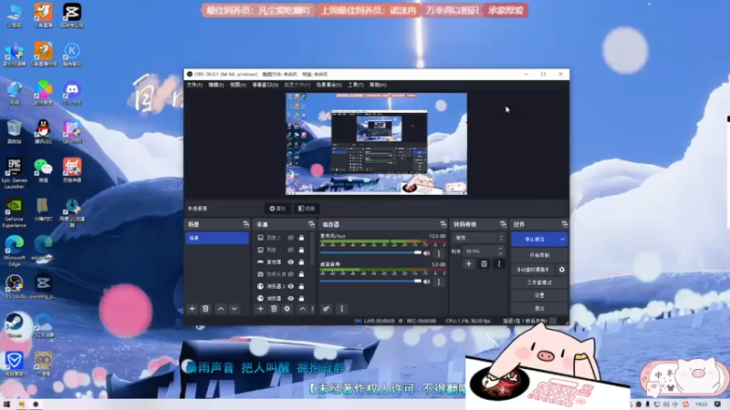
Task: Mute the 桌面音频 speaker icon
Action: tap(426, 282)
